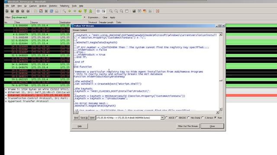This screenshot has height=155, width=277.
Task: Expand Transmission Control Protocol tree row
Action: (x=6, y=98)
